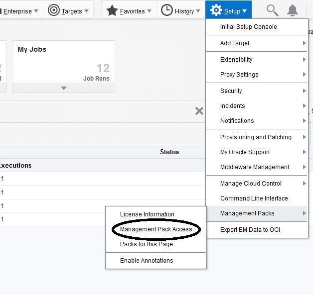Click the Favorites star icon

point(112,10)
